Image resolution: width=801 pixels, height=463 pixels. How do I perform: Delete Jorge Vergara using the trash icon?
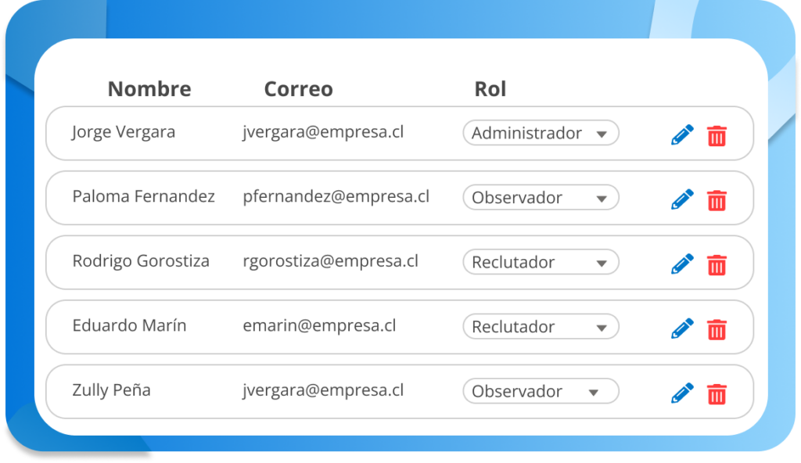pyautogui.click(x=717, y=135)
